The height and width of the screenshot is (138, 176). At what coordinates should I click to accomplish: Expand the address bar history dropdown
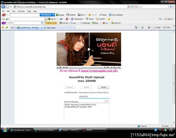point(128,7)
